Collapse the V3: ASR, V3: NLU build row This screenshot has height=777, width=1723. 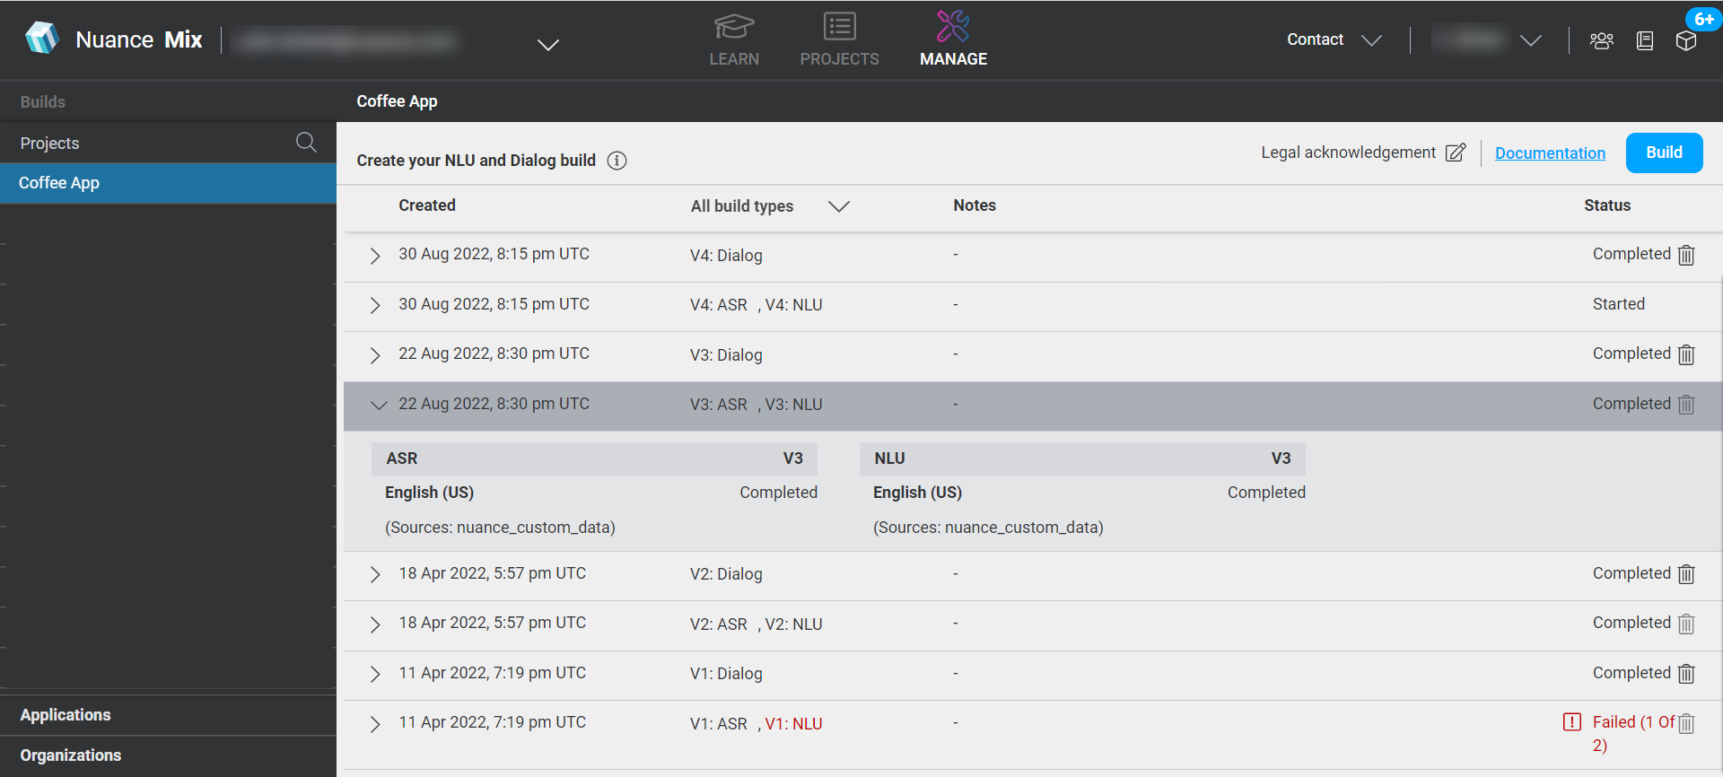tap(379, 405)
